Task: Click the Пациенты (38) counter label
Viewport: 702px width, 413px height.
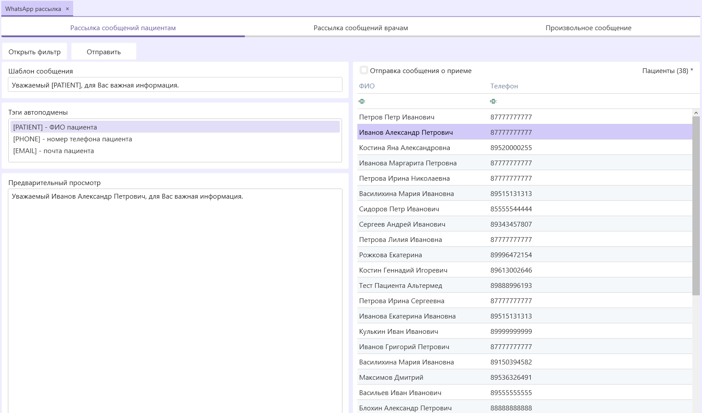Action: (667, 70)
